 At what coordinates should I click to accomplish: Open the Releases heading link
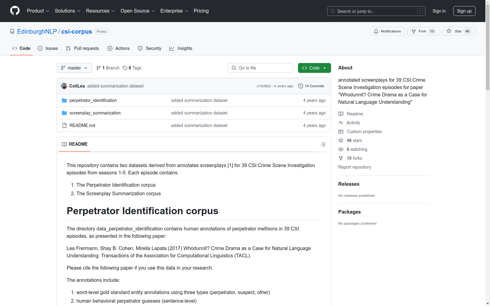tap(349, 184)
